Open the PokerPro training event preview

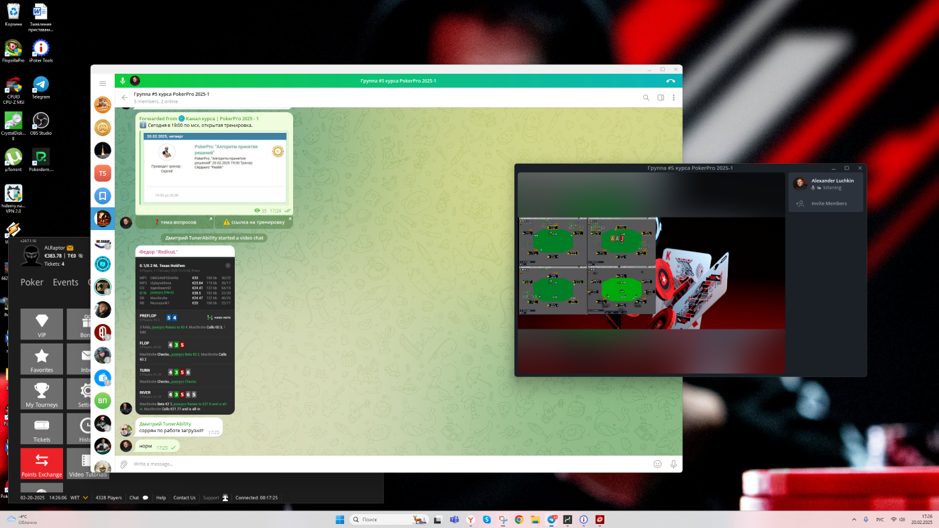pyautogui.click(x=214, y=168)
